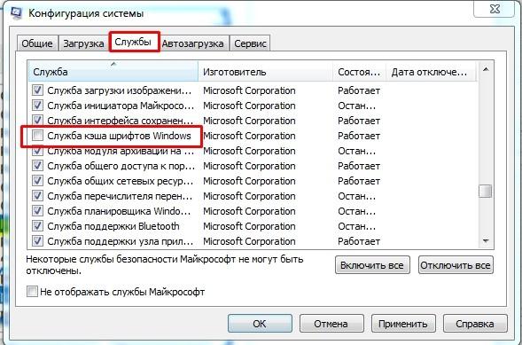This screenshot has width=522, height=345.
Task: Sort by Дата отключения column header
Action: pyautogui.click(x=431, y=72)
